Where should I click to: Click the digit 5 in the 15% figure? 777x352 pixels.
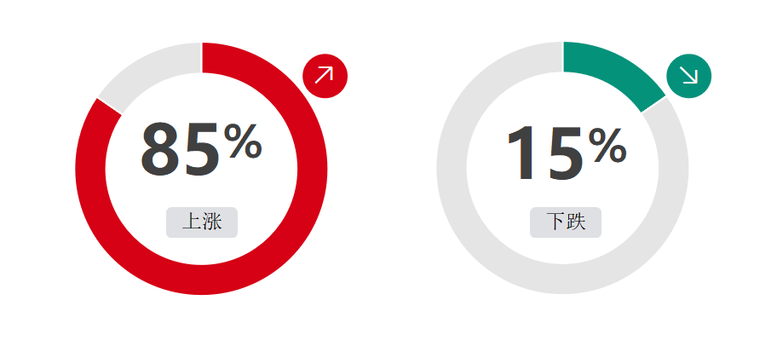565,153
